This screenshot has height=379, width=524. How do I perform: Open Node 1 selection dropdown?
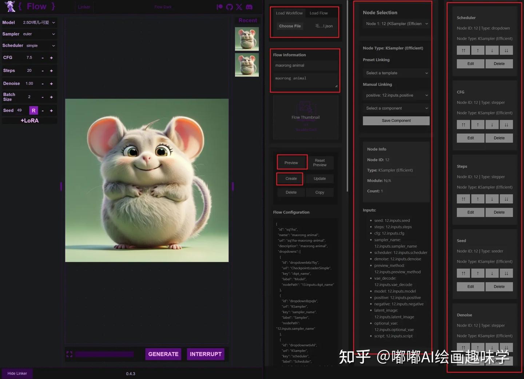(x=396, y=24)
